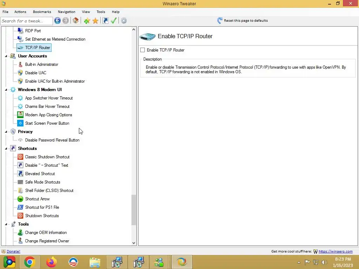
Task: Click the Modern App Closing Options icon
Action: pos(20,115)
